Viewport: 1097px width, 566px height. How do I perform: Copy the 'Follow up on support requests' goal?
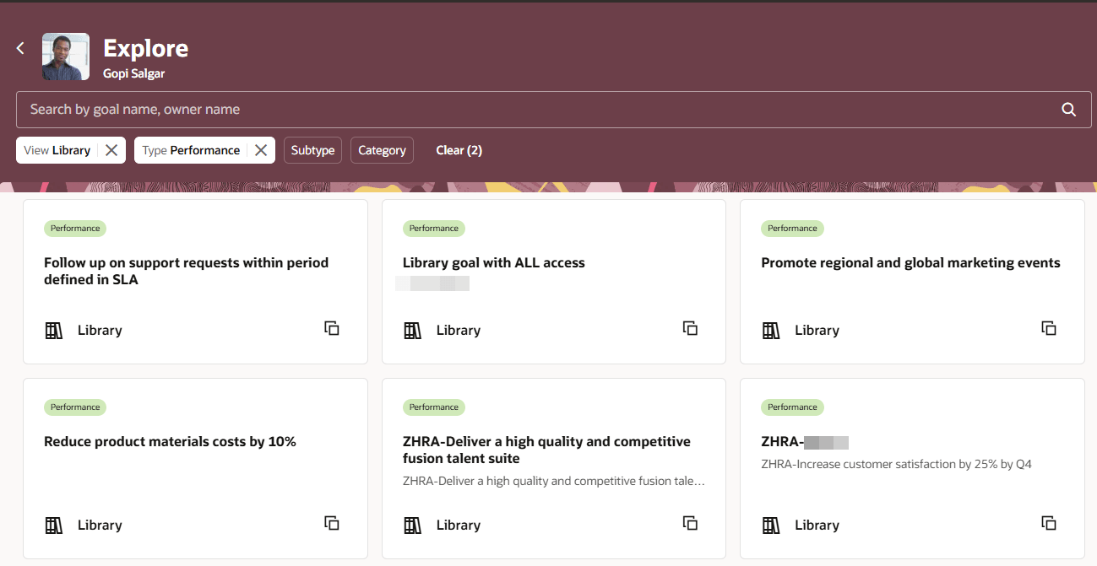(332, 328)
